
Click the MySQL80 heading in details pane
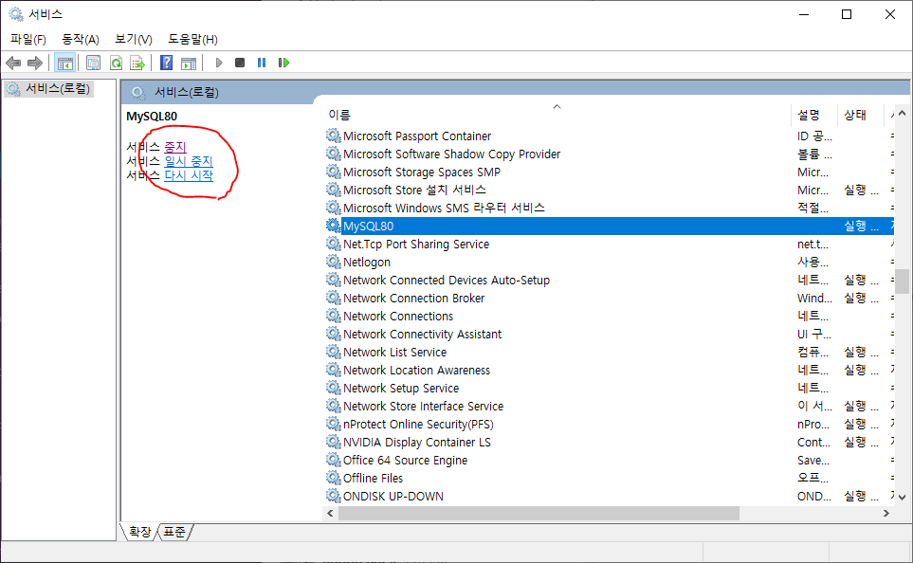click(x=152, y=117)
